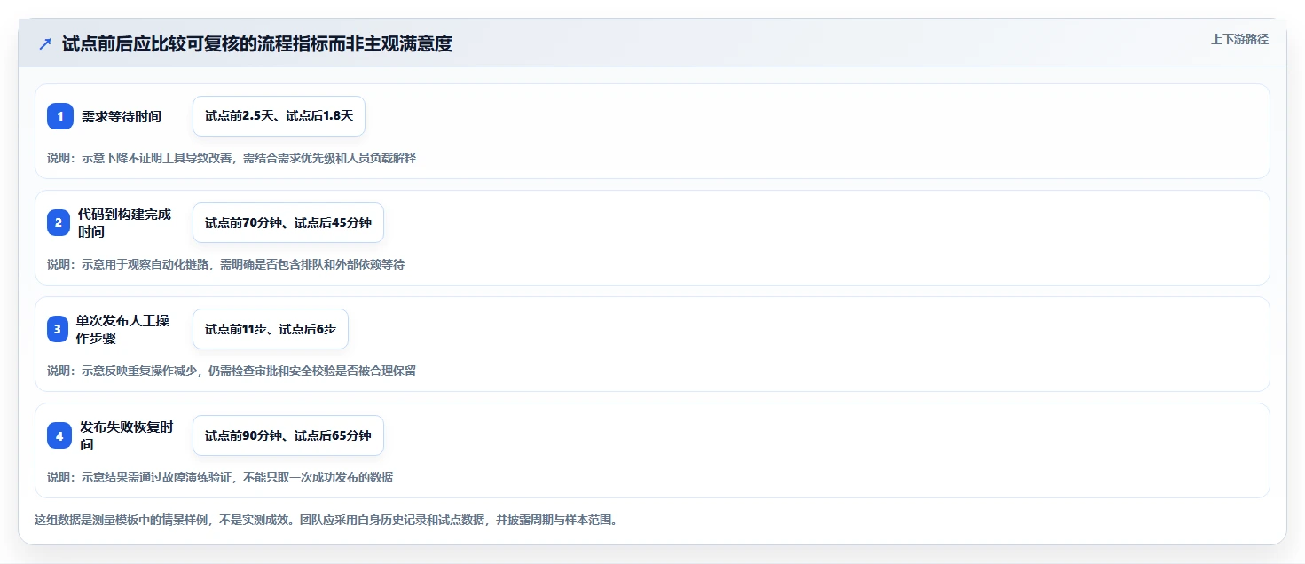The height and width of the screenshot is (564, 1305).
Task: Click the note about 故障演练验证
Action: pos(220,477)
